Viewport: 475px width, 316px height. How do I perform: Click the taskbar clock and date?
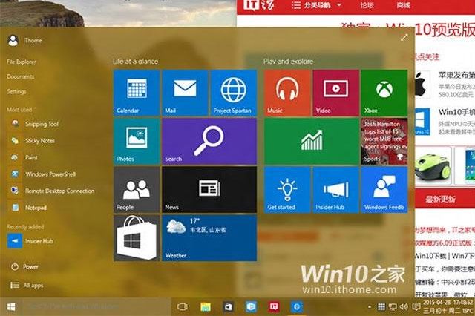[448, 306]
